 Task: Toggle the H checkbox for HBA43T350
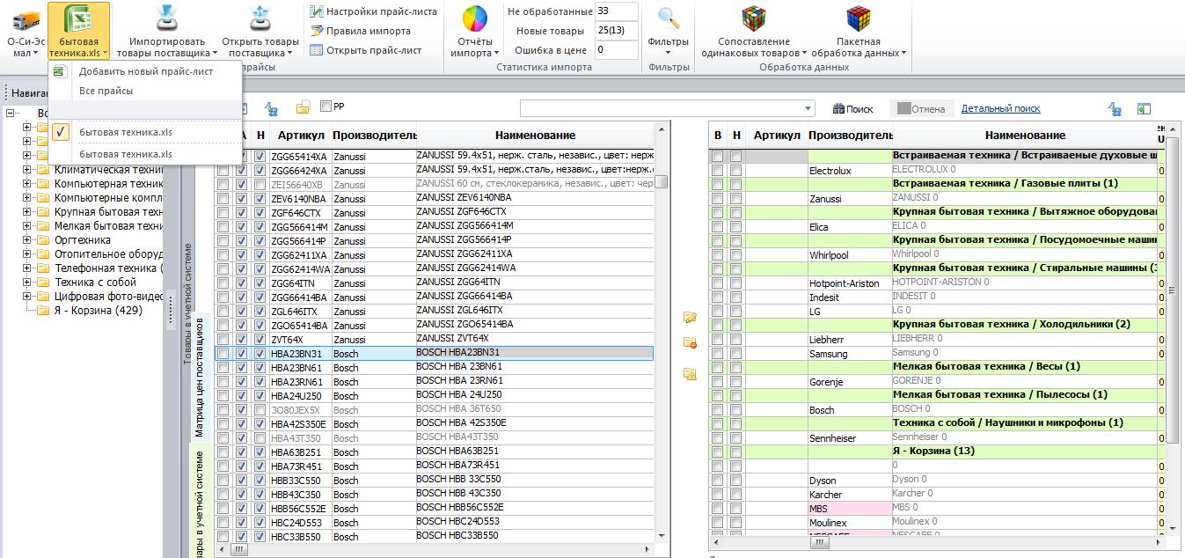[260, 438]
